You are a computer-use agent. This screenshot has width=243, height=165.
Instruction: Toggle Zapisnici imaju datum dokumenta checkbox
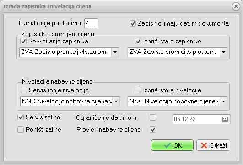pyautogui.click(x=133, y=23)
